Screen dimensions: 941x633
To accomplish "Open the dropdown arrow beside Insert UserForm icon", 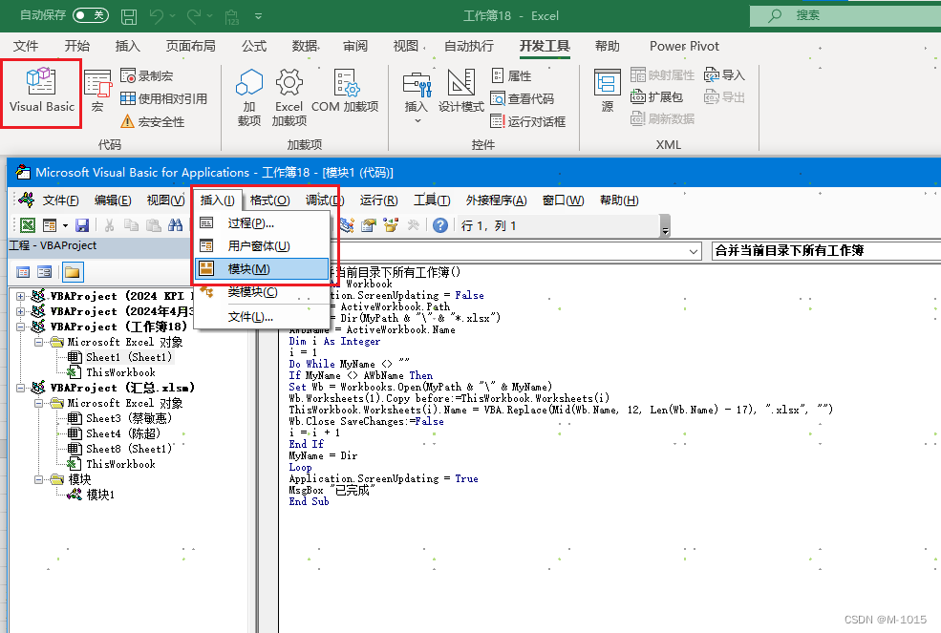I will click(65, 226).
